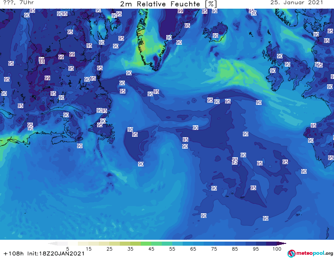Open the meteopool.org watermark link text
The width and height of the screenshot is (334, 258).
[314, 253]
